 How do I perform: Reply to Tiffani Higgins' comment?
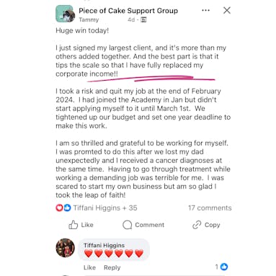112,267
